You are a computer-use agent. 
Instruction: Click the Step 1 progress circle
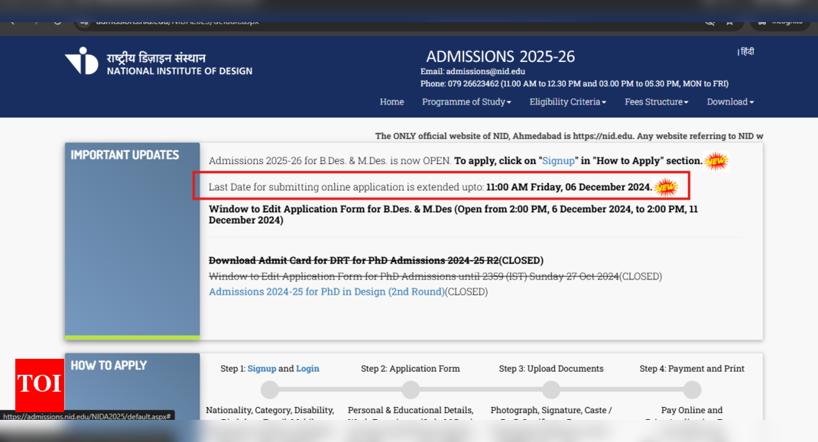270,389
